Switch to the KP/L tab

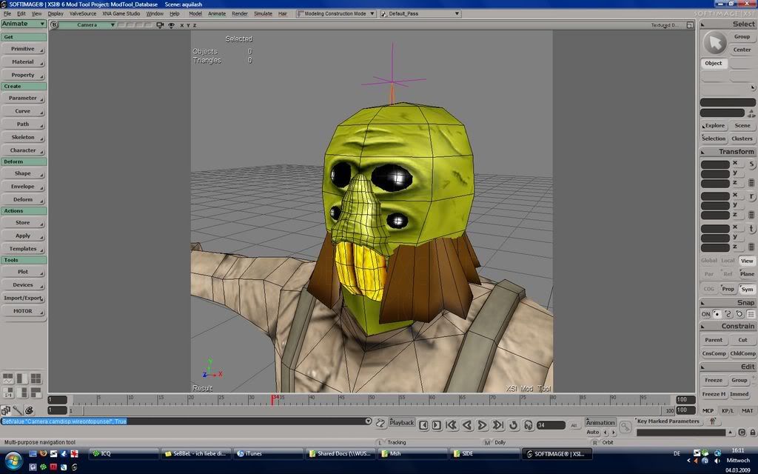(728, 410)
